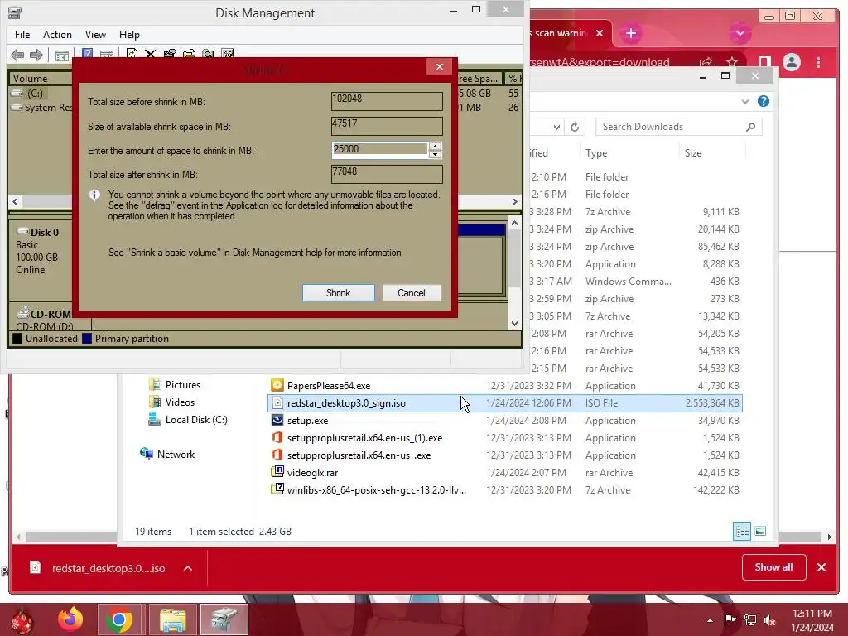Open the Help menu in Disk Management
Screen dimensions: 848x636
(129, 35)
